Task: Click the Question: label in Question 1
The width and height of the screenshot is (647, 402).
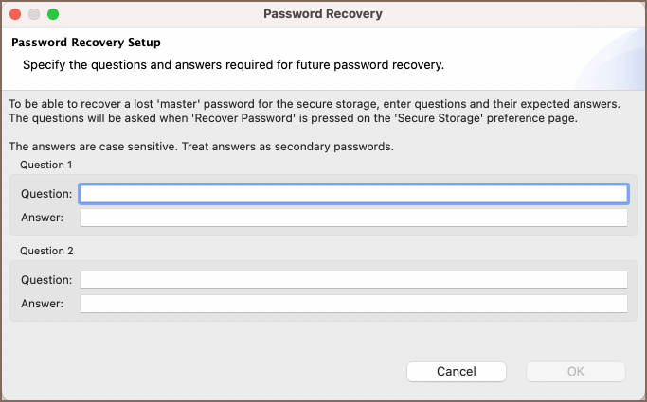Action: [46, 194]
